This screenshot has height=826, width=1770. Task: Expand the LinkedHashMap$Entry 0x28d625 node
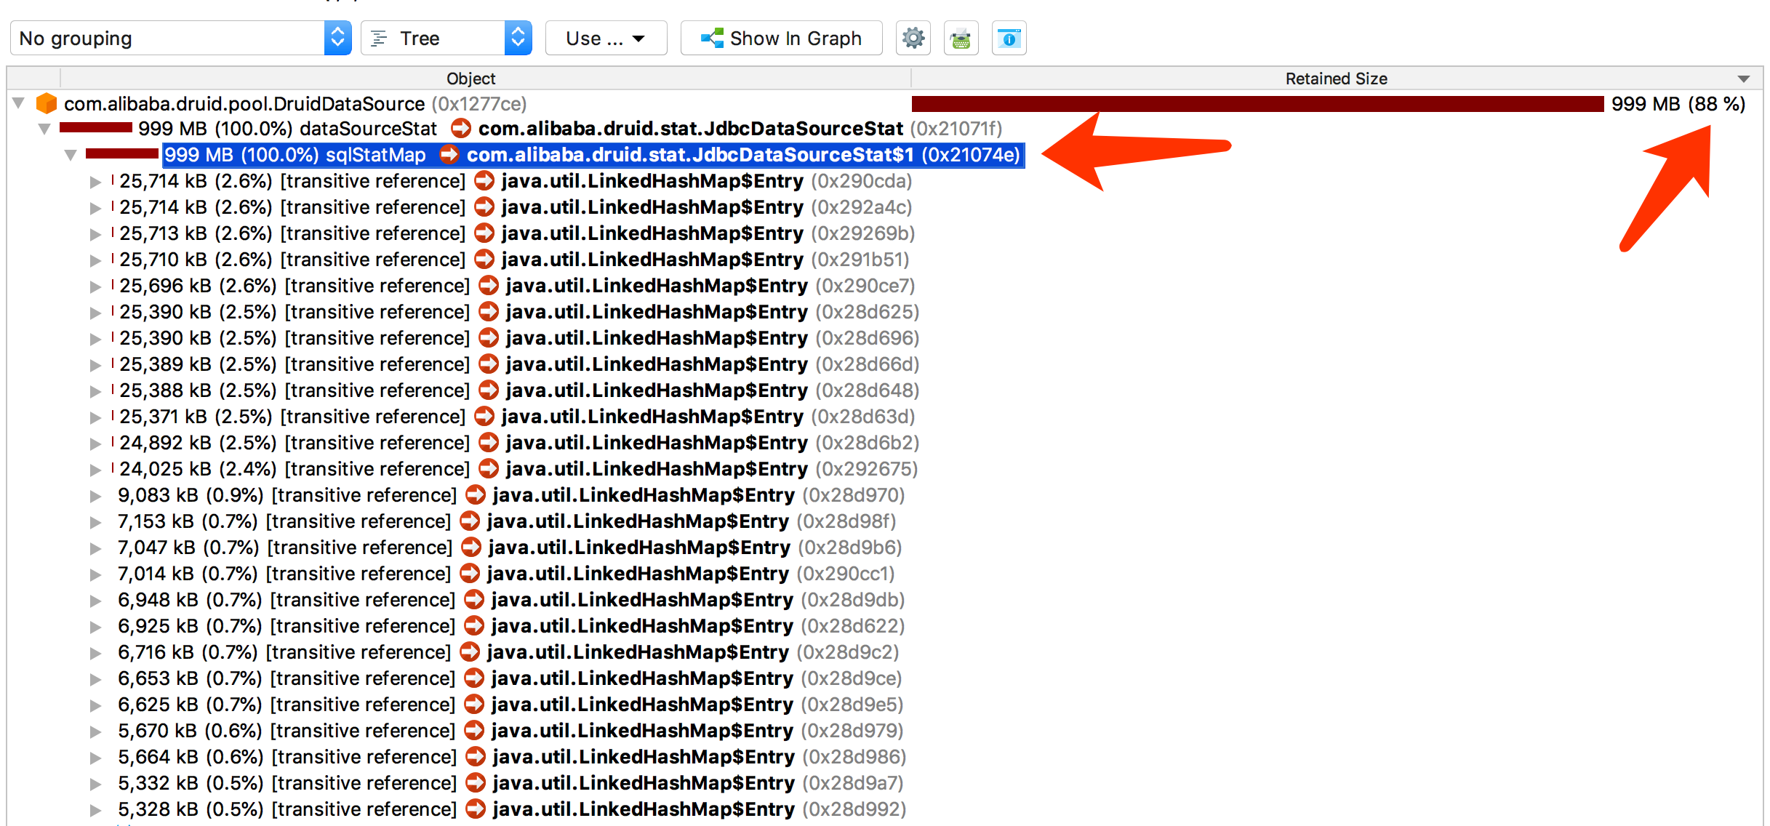95,313
